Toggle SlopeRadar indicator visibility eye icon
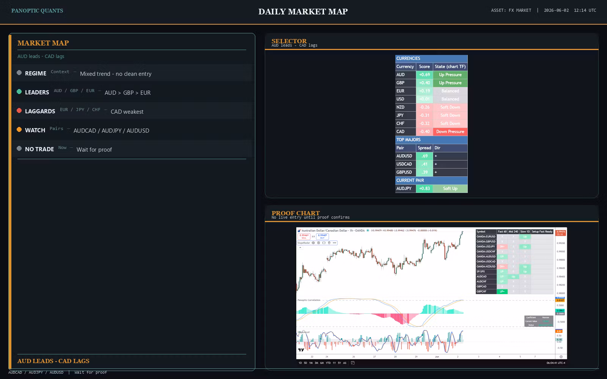607x379 pixels. pyautogui.click(x=313, y=243)
